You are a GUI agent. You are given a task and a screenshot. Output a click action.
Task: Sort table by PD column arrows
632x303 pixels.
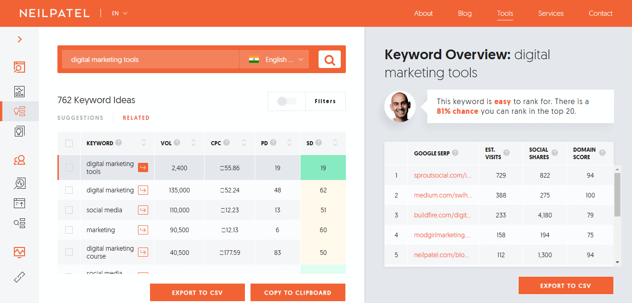point(289,143)
